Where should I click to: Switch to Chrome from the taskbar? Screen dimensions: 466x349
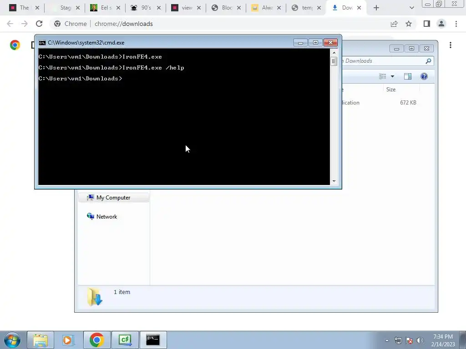pyautogui.click(x=96, y=340)
